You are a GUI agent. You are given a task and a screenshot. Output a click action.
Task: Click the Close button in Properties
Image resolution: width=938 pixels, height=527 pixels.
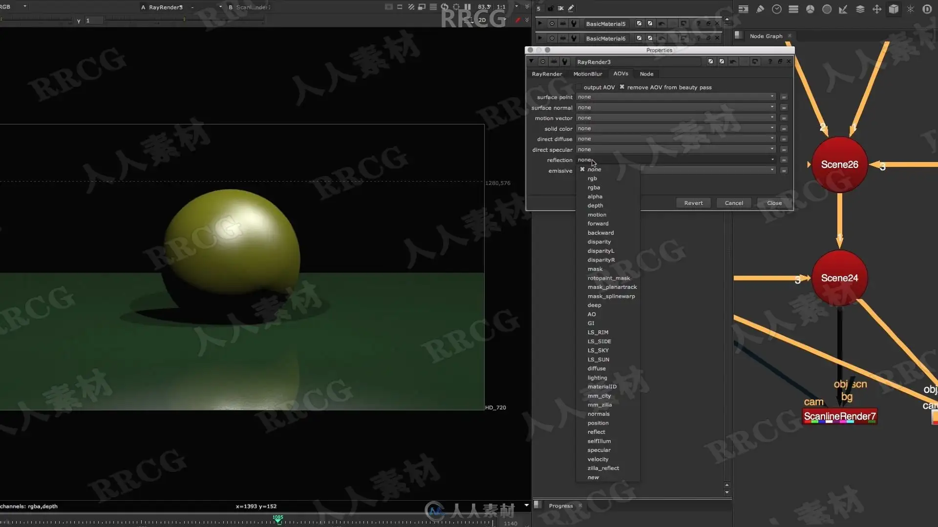coord(774,203)
